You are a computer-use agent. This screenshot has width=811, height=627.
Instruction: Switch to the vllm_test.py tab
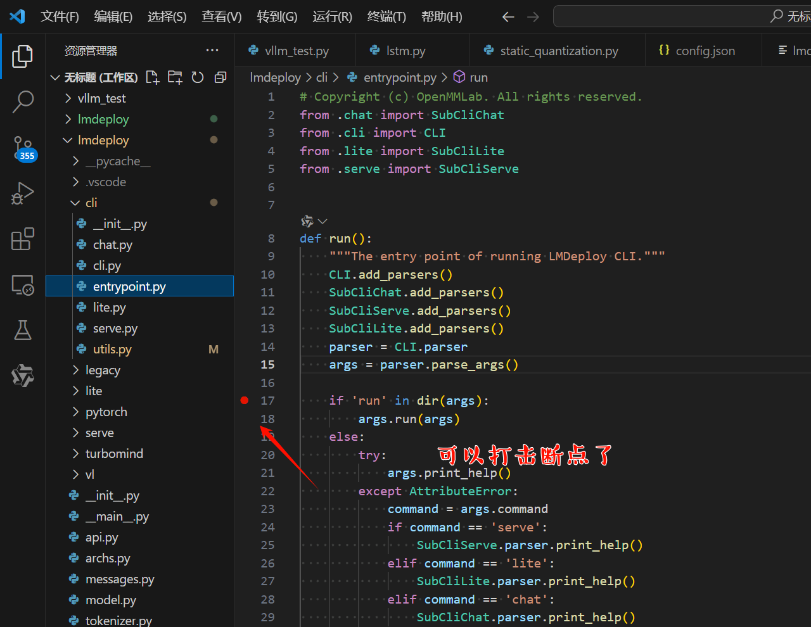295,51
